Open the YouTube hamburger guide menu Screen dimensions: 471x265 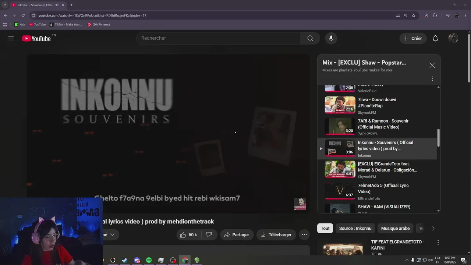(11, 38)
